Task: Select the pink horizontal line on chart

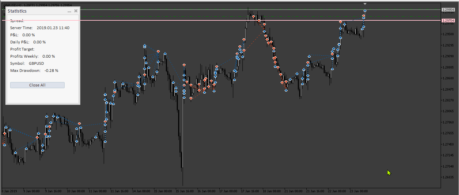Action: pos(221,20)
